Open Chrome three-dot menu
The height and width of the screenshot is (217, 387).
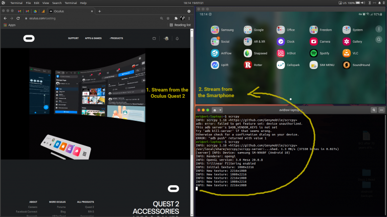189,18
